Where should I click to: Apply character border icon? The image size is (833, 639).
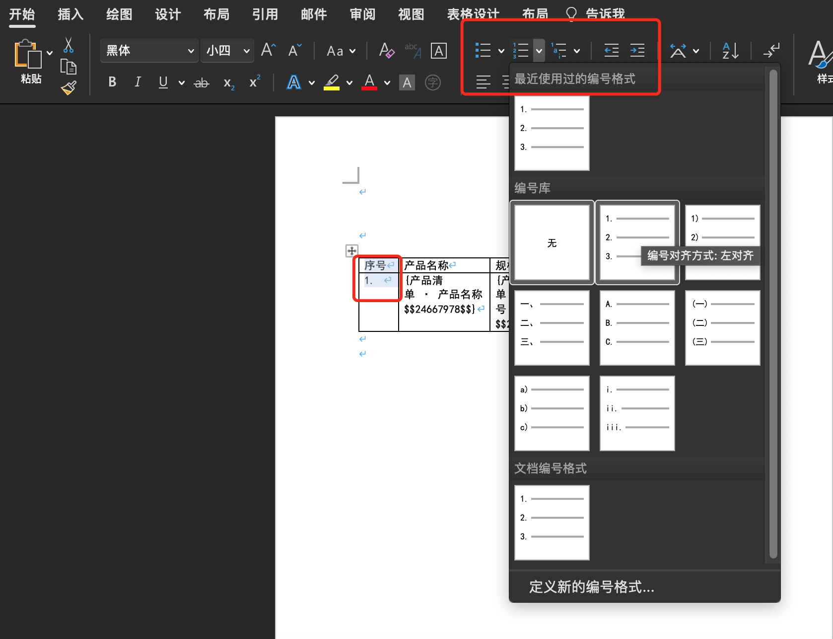pos(439,51)
